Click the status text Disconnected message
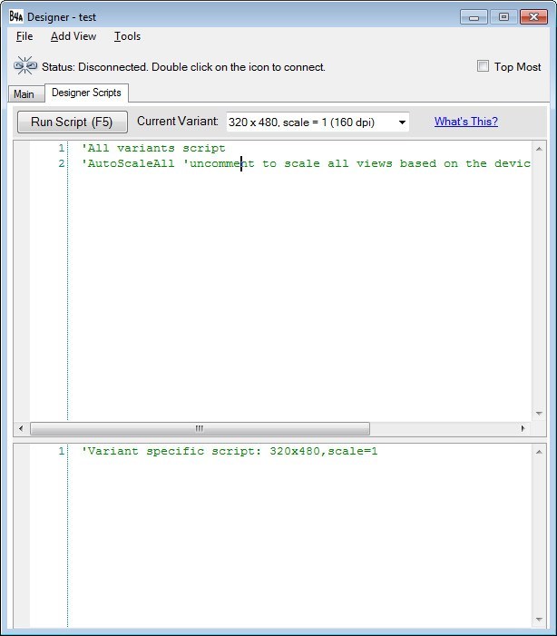The width and height of the screenshot is (557, 636). click(x=183, y=67)
